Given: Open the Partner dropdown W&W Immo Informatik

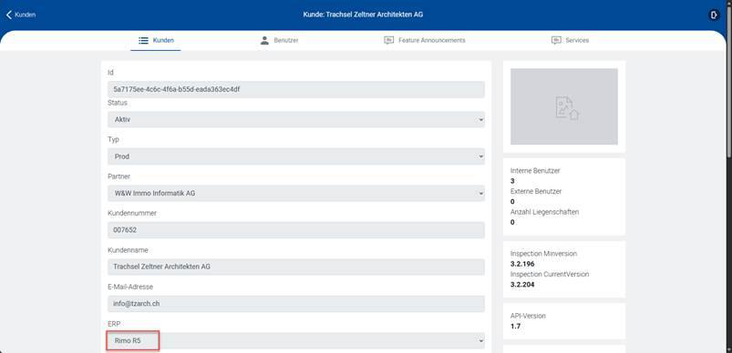Looking at the screenshot, I should click(296, 193).
